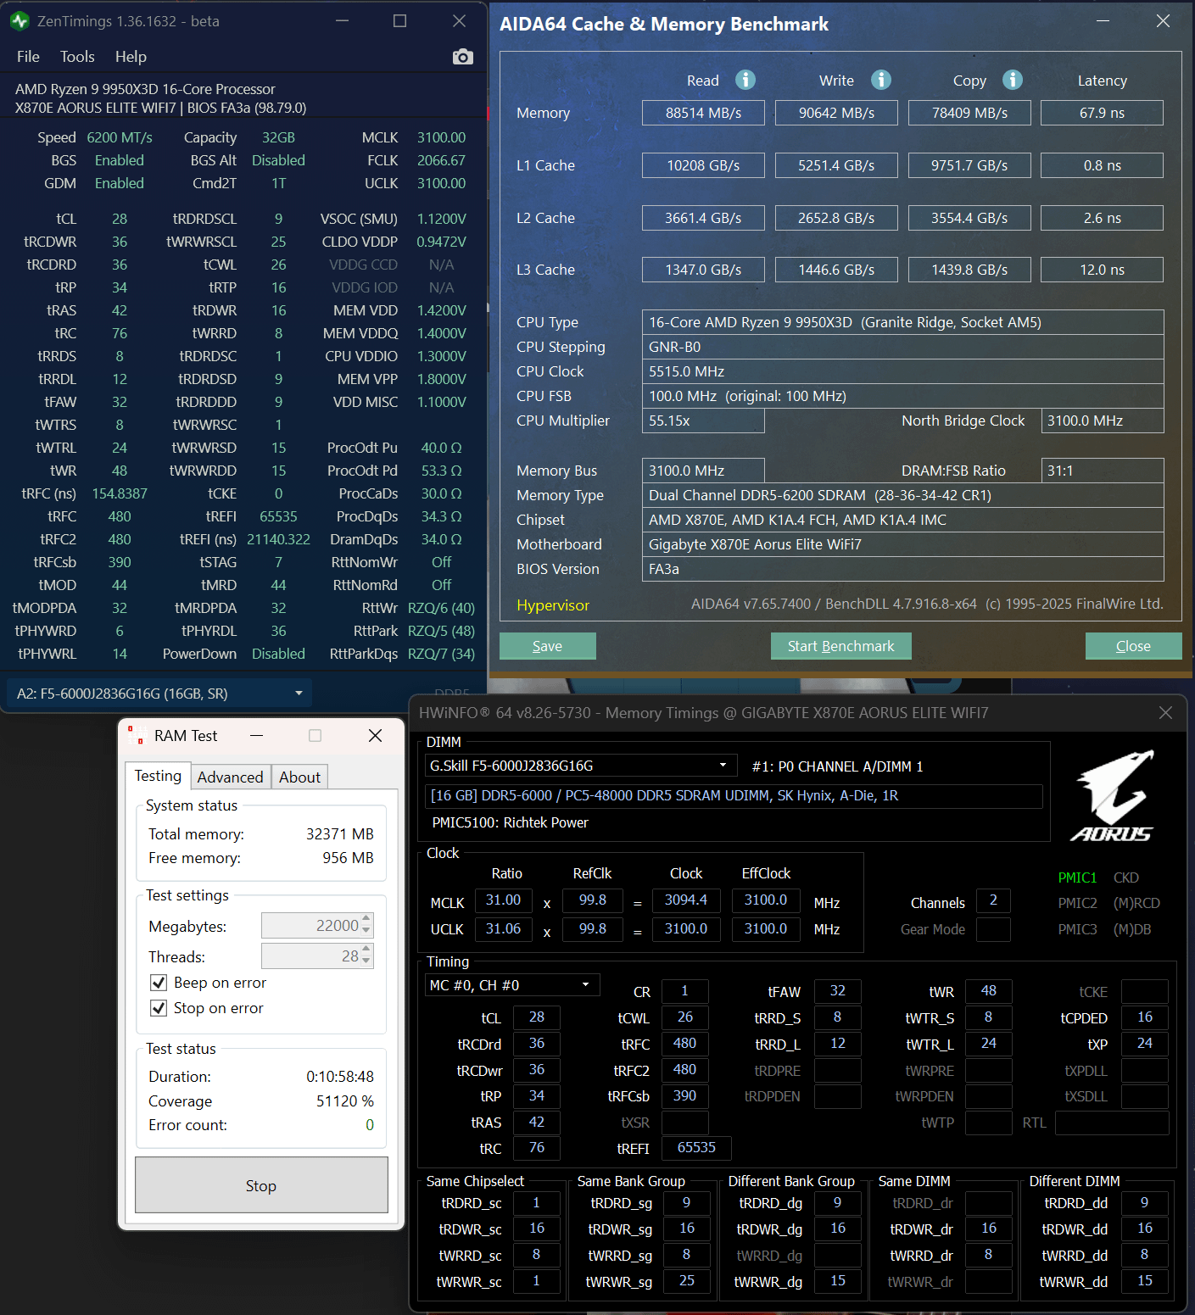Close the HWiNFO Memory Timings window
Image resolution: width=1195 pixels, height=1315 pixels.
1165,713
